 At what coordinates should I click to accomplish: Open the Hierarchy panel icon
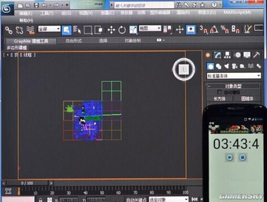tap(227, 55)
